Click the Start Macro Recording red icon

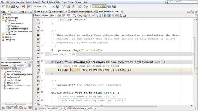pos(113,15)
